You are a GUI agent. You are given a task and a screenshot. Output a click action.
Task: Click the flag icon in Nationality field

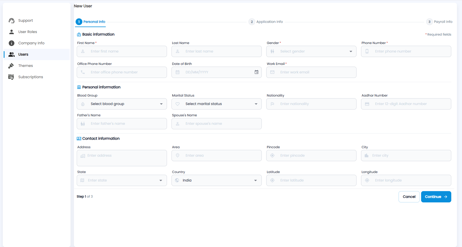coord(272,104)
